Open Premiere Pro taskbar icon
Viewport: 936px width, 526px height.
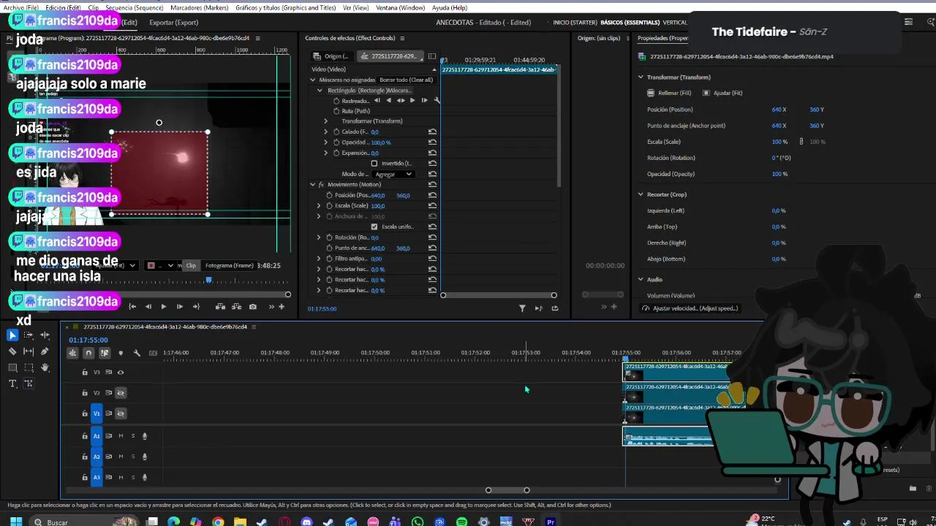pyautogui.click(x=551, y=522)
